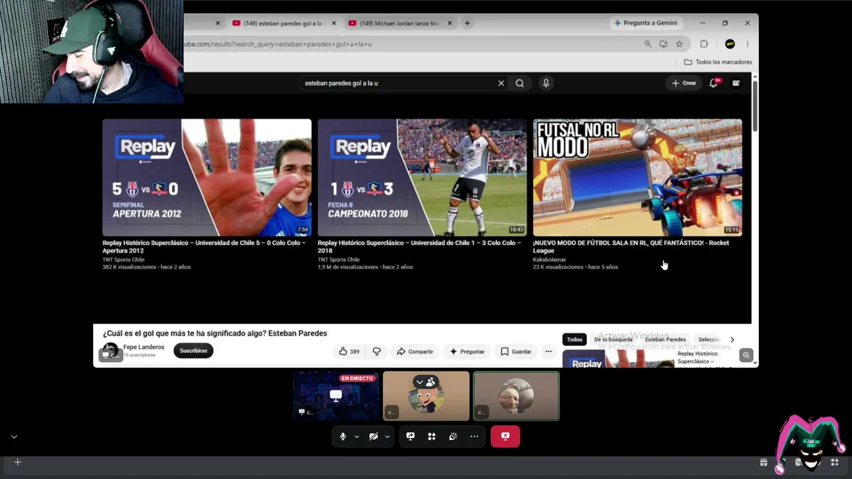Open the Nuevo modo de fútbol sala title
The width and height of the screenshot is (852, 479).
631,247
